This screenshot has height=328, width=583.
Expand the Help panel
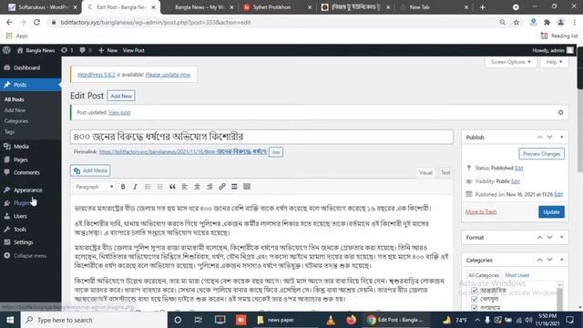[x=554, y=62]
